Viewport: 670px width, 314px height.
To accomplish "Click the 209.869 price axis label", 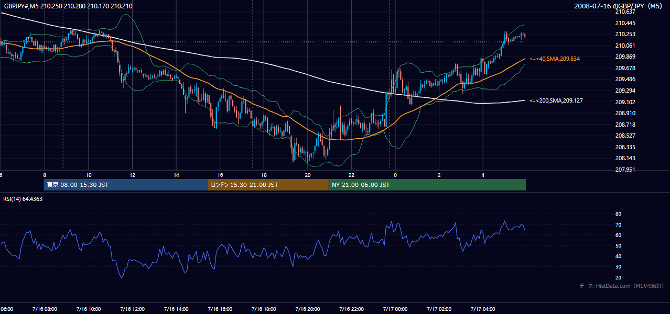I will (x=625, y=57).
